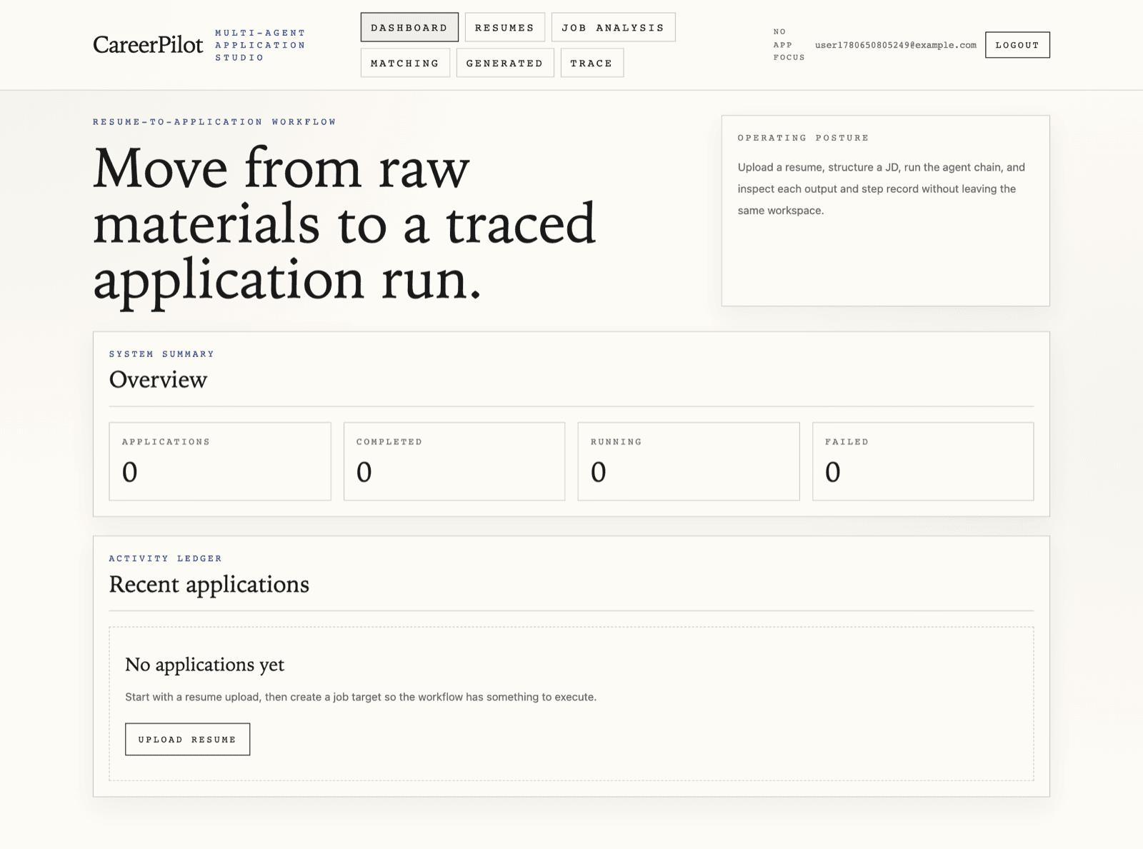
Task: Click the Recent applications heading
Action: (209, 584)
